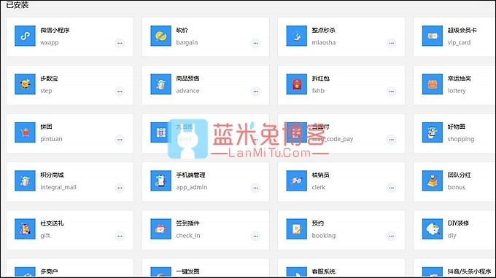Click the 核销员 plugin title
Screen dimensions: 496x278
pos(320,175)
